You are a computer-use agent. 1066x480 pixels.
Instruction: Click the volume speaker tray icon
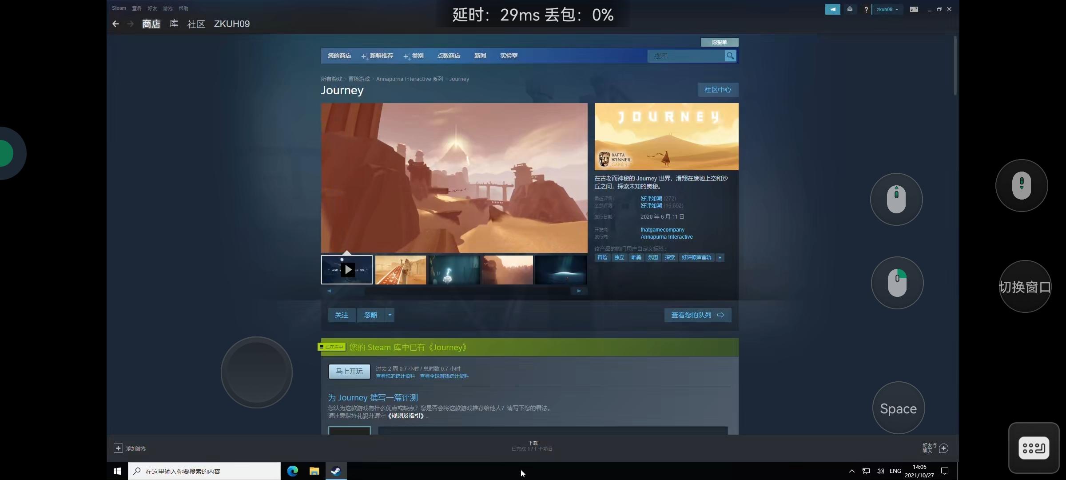pyautogui.click(x=880, y=471)
